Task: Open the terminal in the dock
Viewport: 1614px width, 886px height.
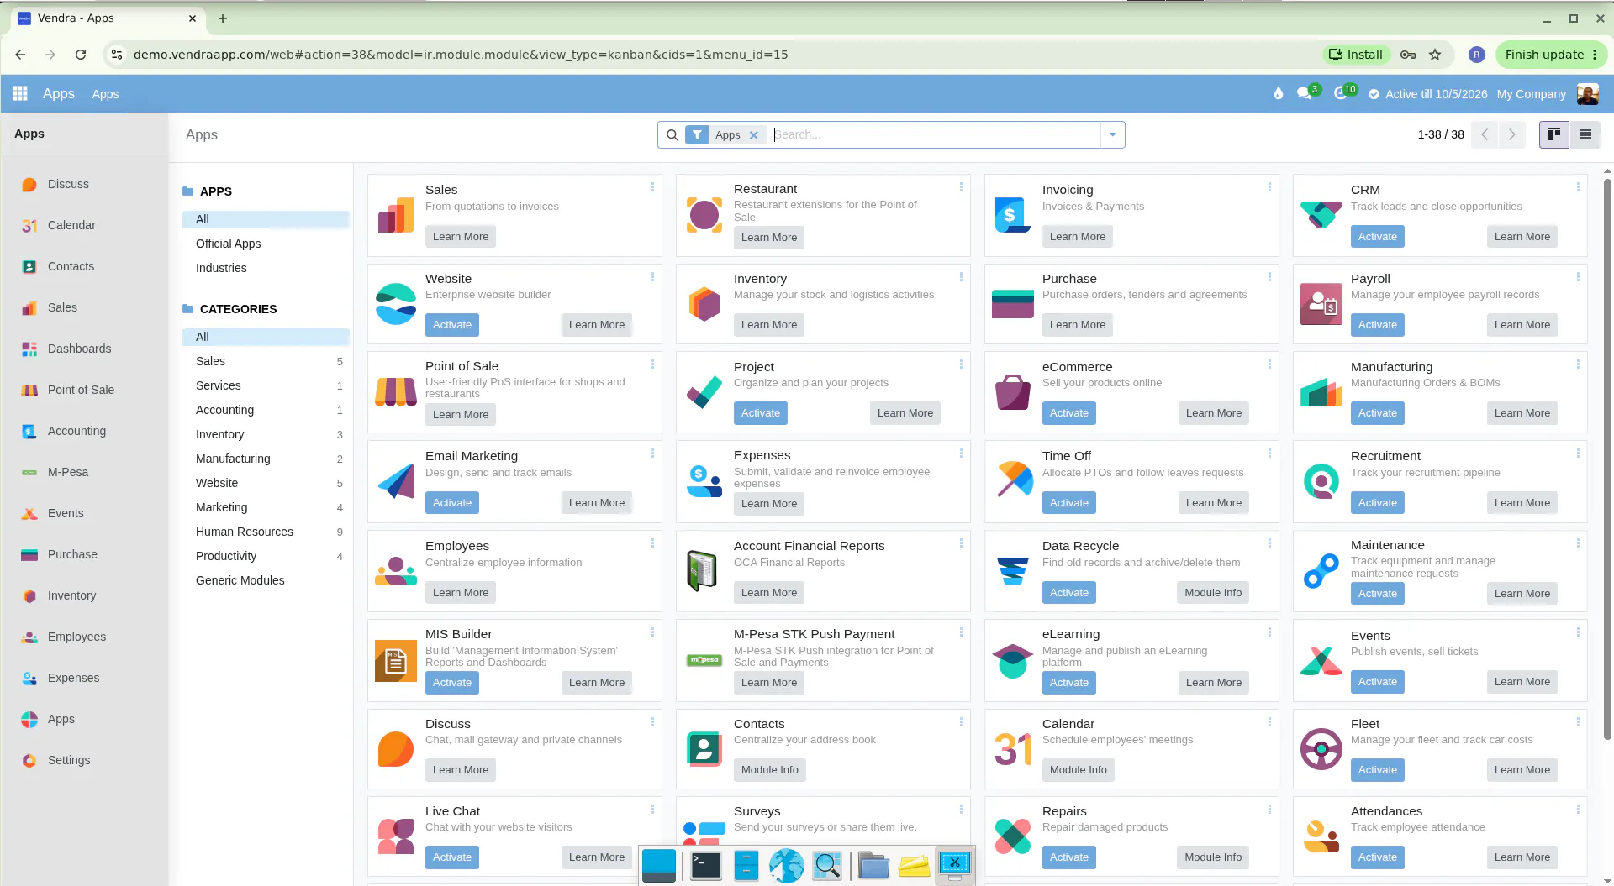Action: (705, 865)
